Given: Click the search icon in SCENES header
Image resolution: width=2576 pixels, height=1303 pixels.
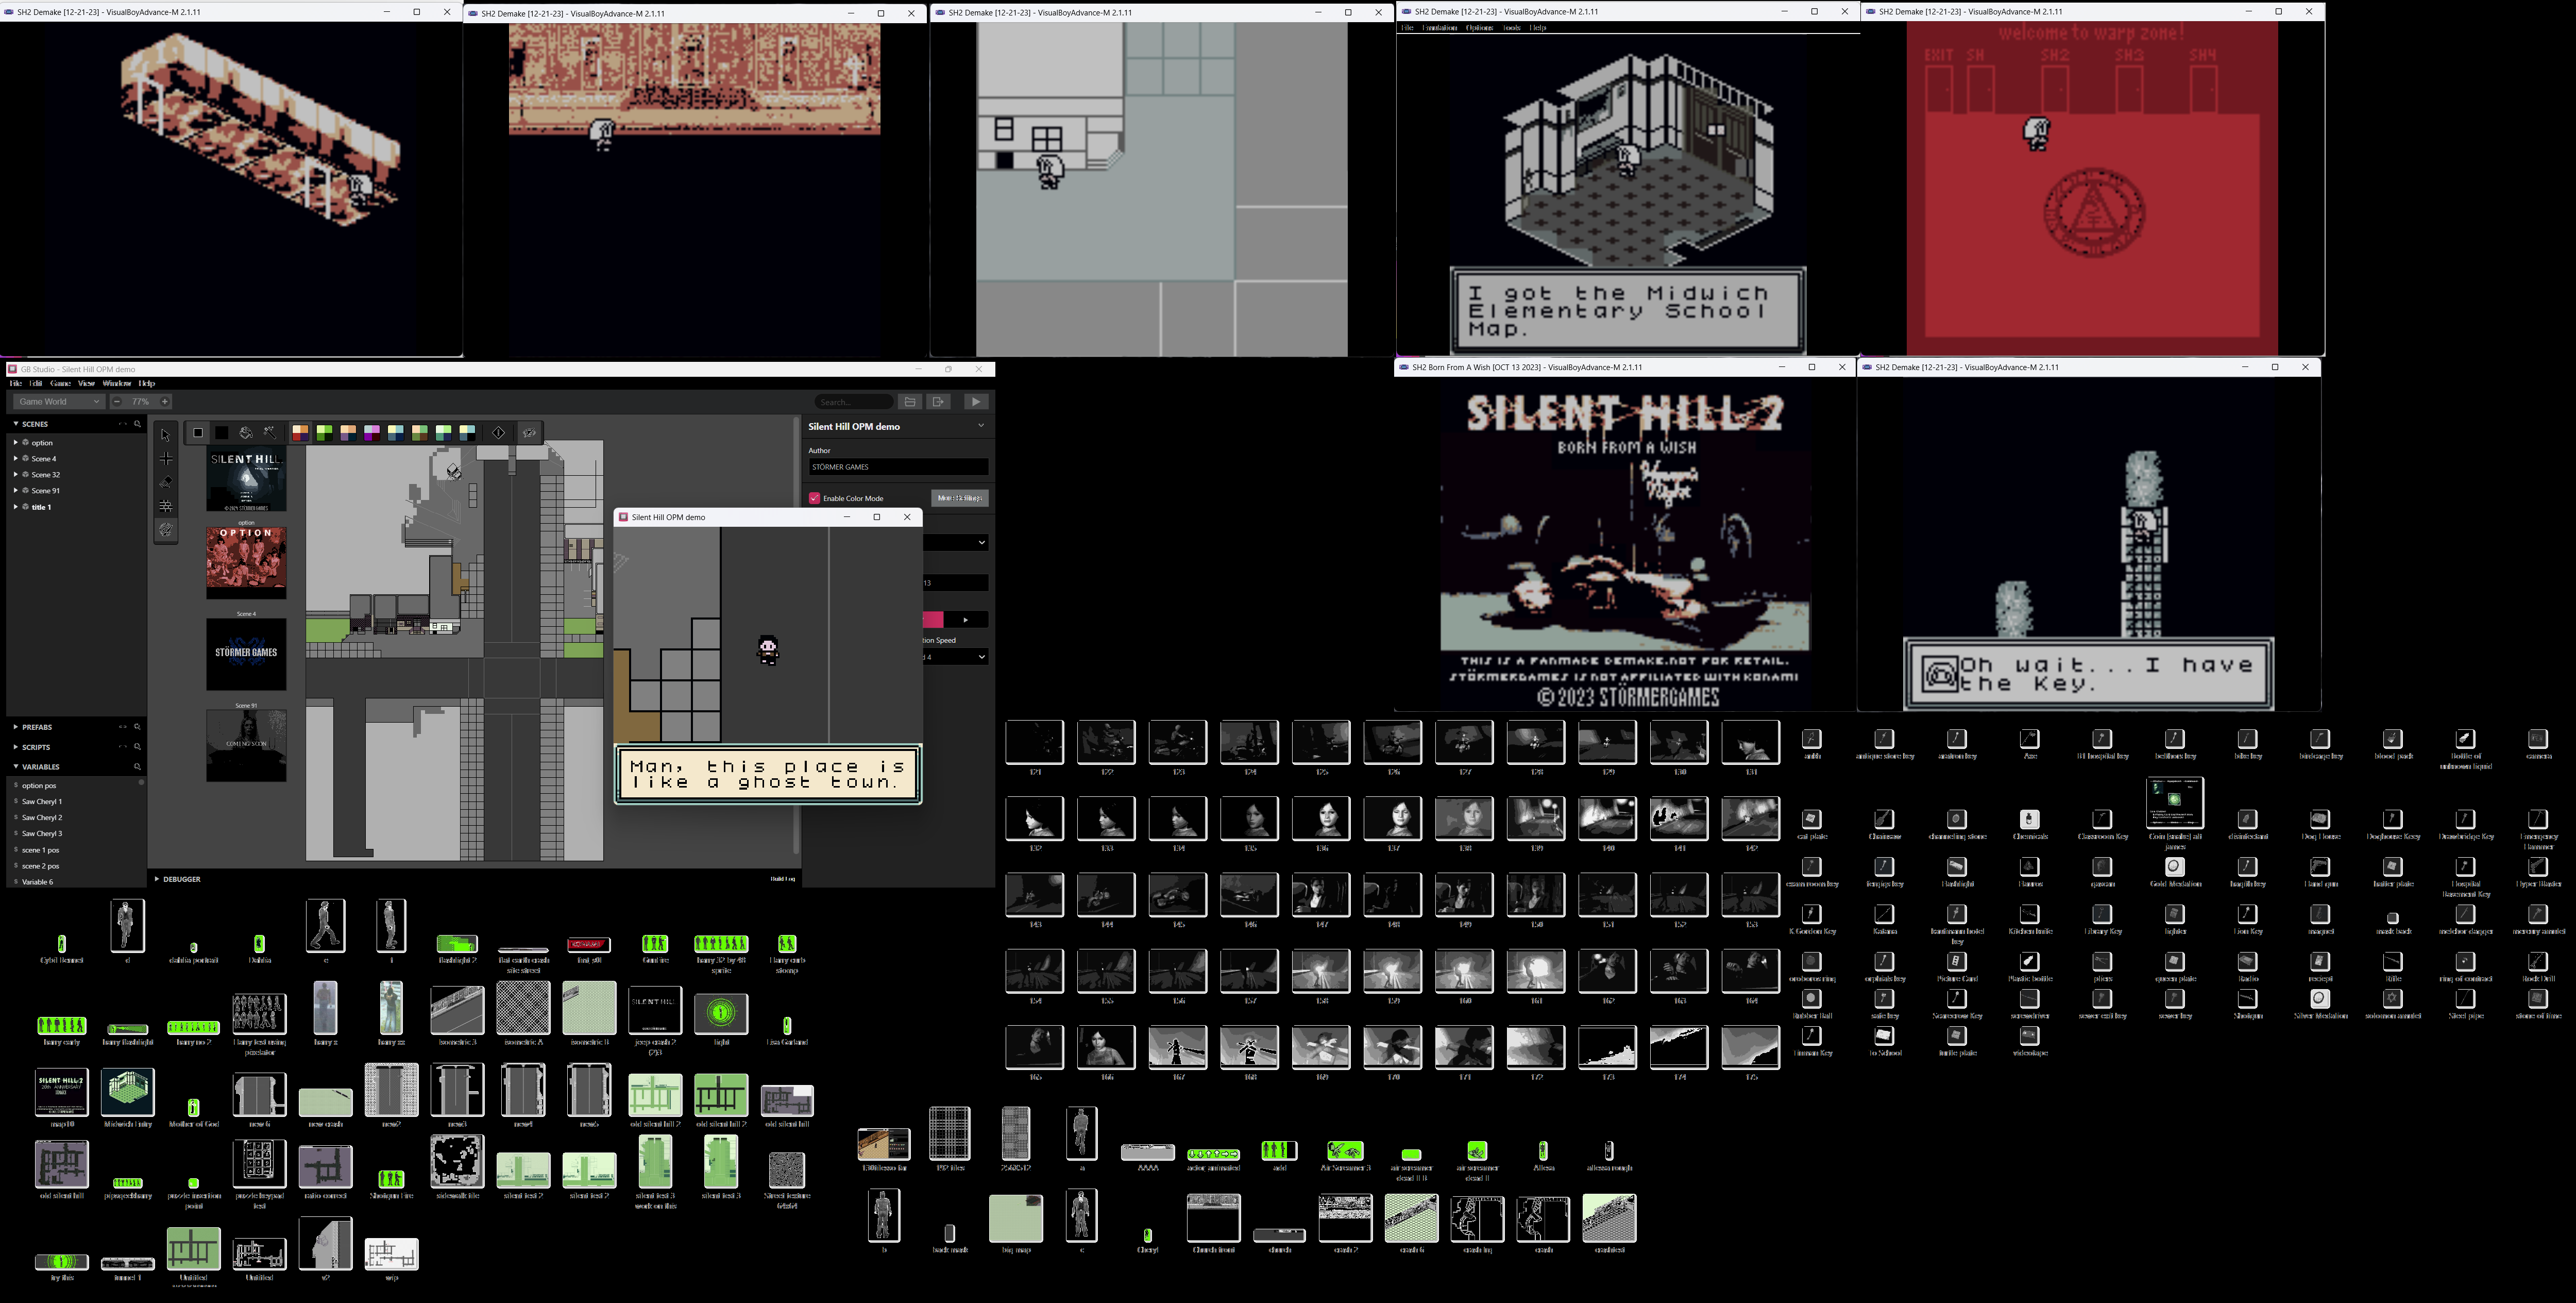Looking at the screenshot, I should point(138,424).
